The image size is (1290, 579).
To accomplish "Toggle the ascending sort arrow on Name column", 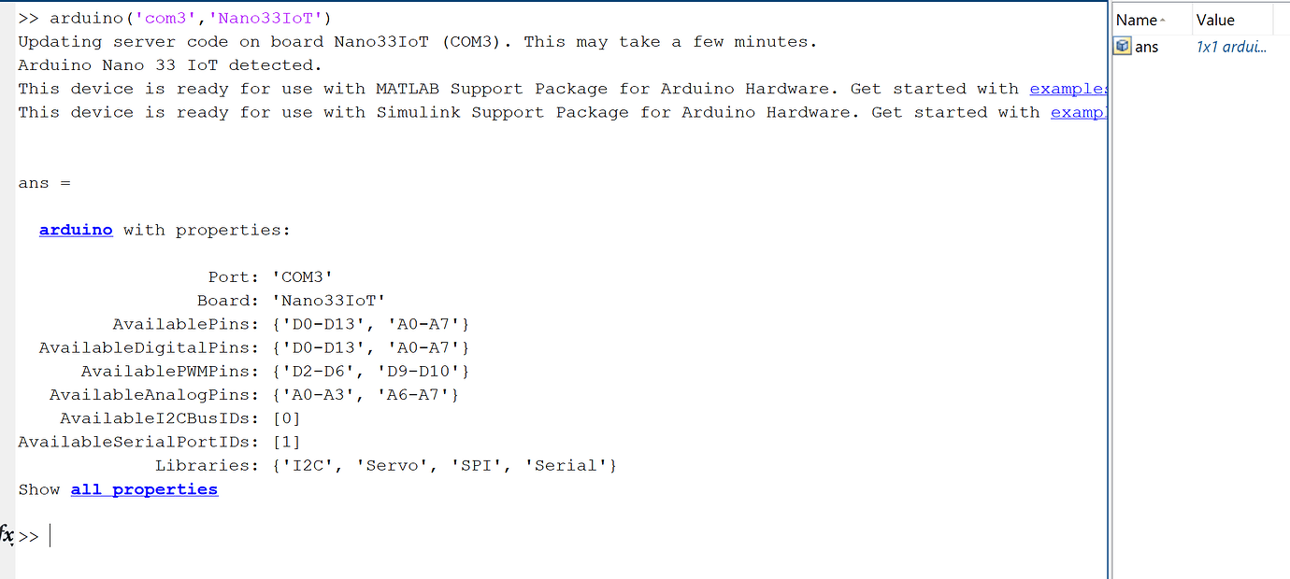I will (1160, 19).
